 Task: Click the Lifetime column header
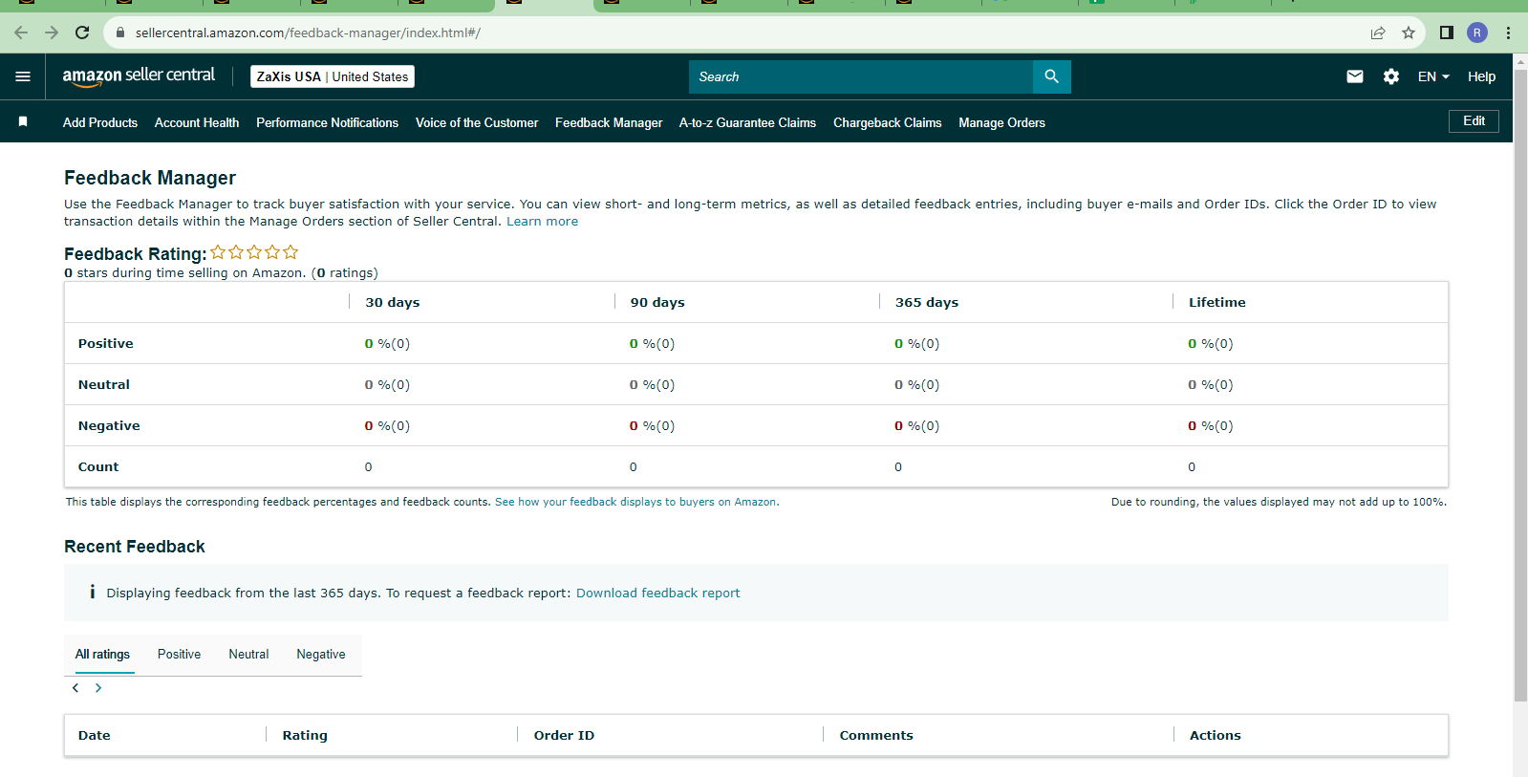coord(1217,302)
